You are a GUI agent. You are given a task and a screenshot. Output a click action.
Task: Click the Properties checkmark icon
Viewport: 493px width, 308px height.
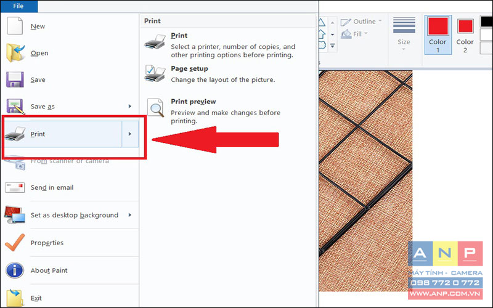(x=15, y=242)
